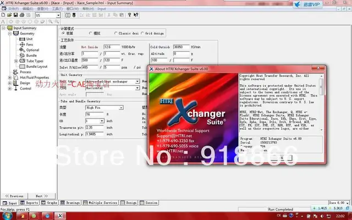Open the Horizontal orientation dropdown
This screenshot has height=220, width=352.
137,88
